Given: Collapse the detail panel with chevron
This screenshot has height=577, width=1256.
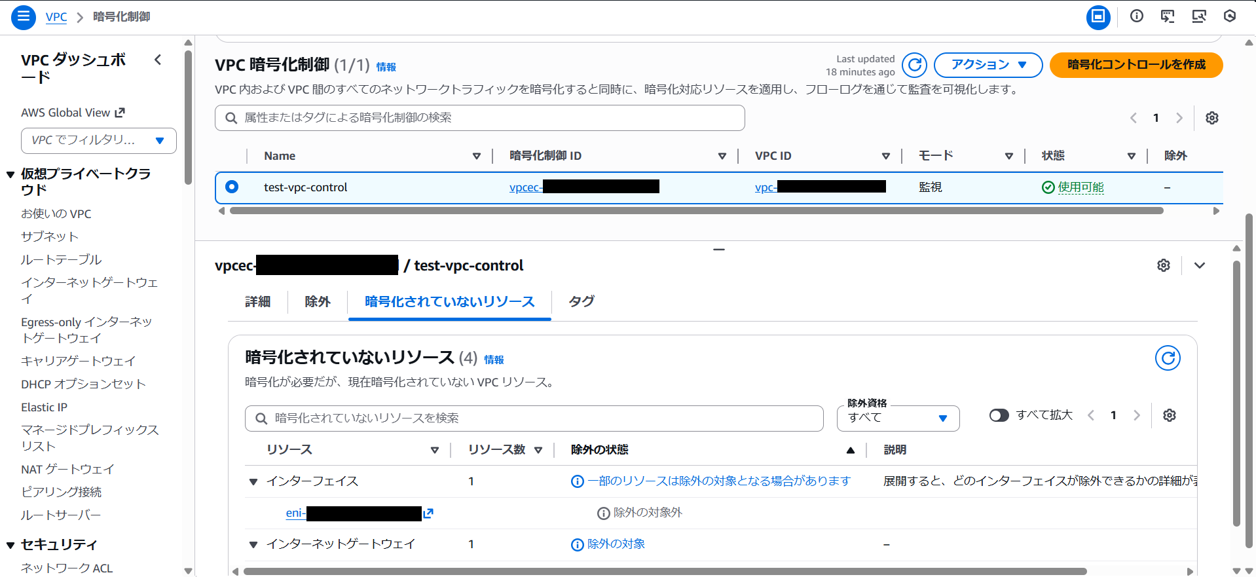Looking at the screenshot, I should point(1200,265).
